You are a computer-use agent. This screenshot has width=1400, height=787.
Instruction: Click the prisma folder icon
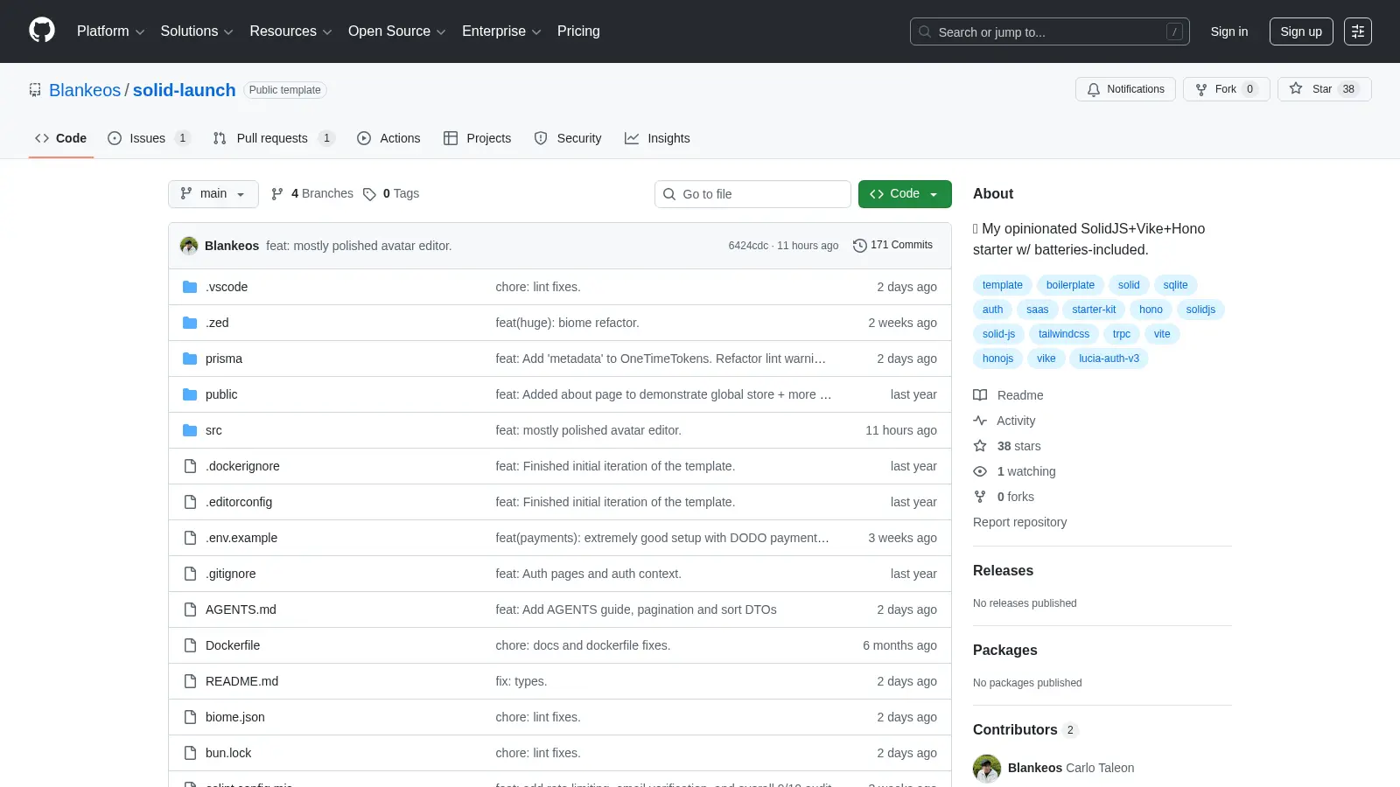point(190,359)
